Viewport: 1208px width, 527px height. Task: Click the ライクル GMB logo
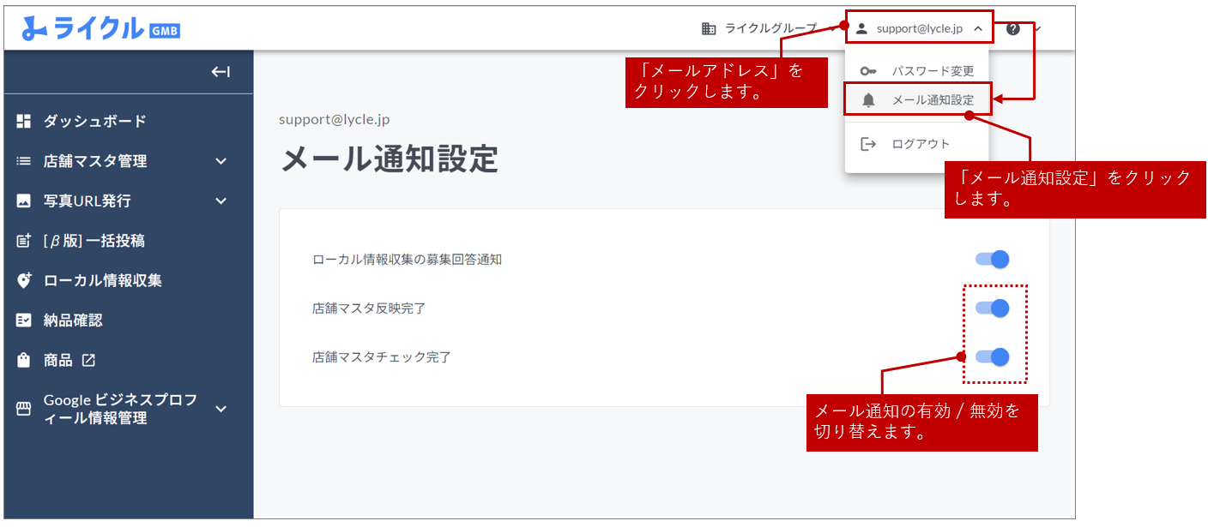101,28
